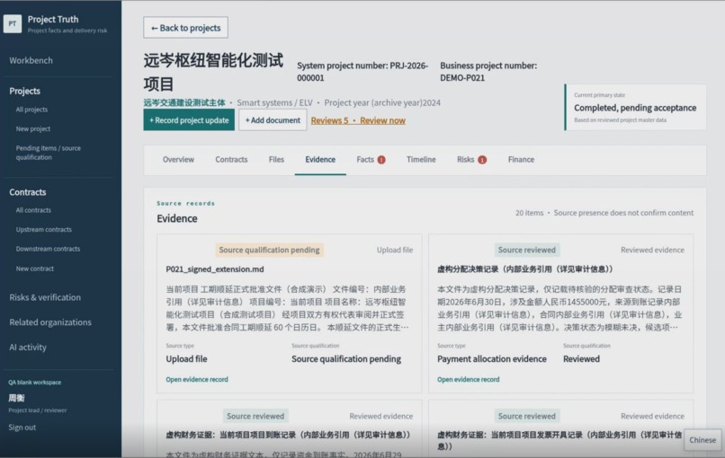Go back to projects

[x=185, y=28]
